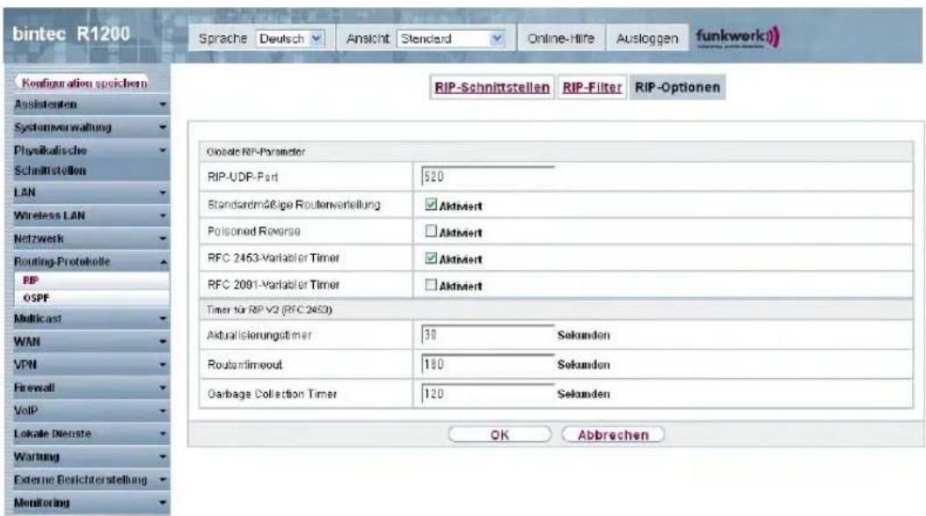Click Ausloggen to log out
This screenshot has height=516, width=926.
click(x=647, y=39)
